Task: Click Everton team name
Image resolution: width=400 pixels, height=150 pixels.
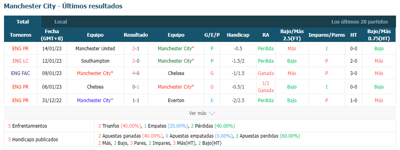Action: (x=176, y=101)
